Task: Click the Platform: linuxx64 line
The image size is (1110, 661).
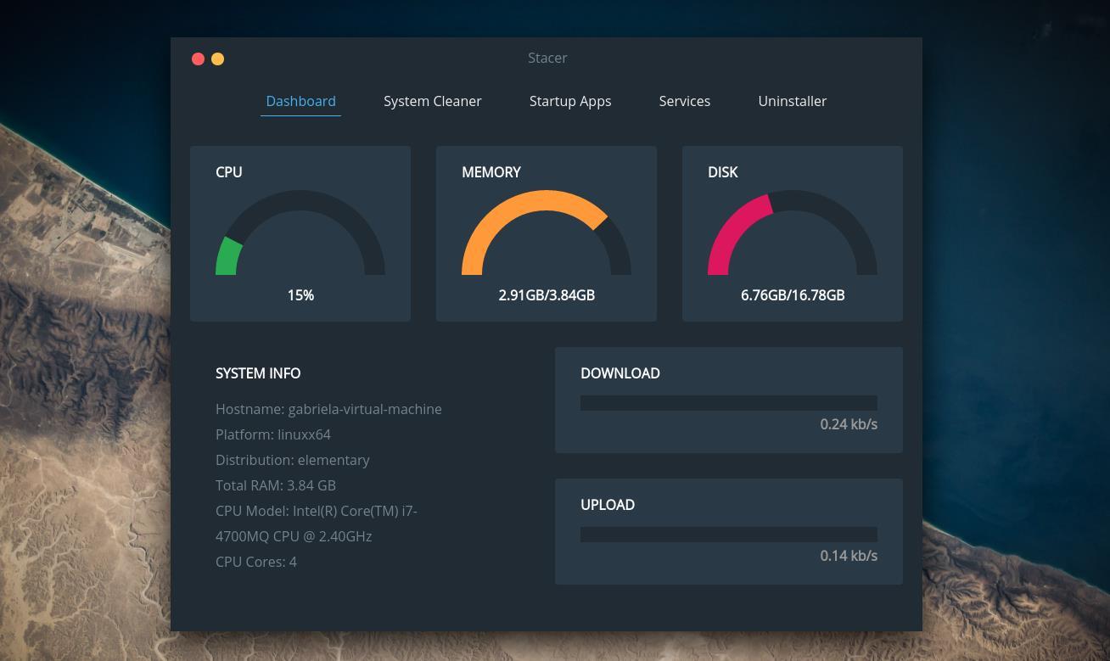Action: pos(273,434)
